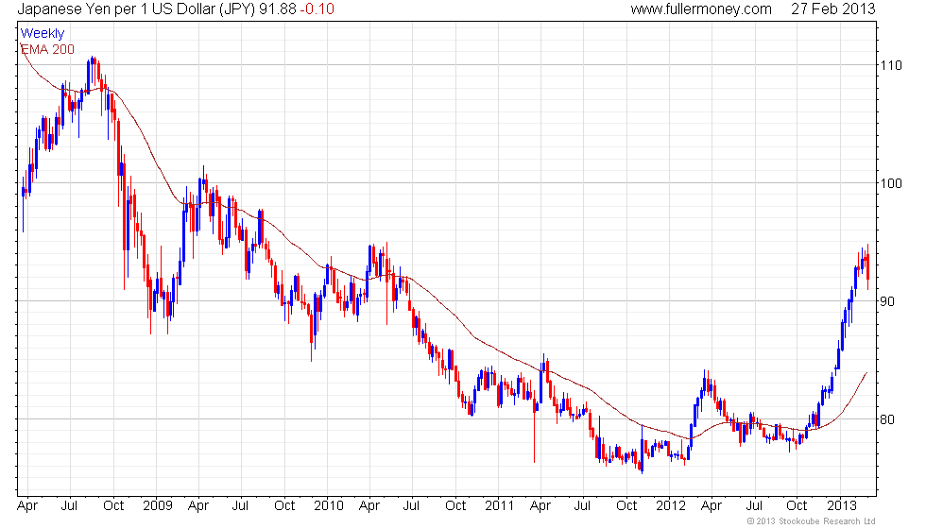Click the chart title 'Japanese Yen per 1 US Dollar (JPY)'
This screenshot has width=926, height=529.
pos(136,9)
